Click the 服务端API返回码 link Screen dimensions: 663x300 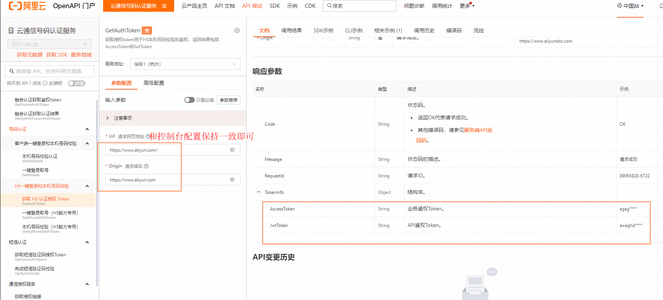tap(478, 130)
